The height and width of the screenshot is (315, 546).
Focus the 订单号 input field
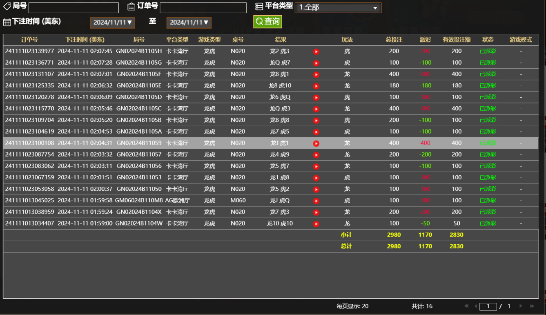[203, 8]
